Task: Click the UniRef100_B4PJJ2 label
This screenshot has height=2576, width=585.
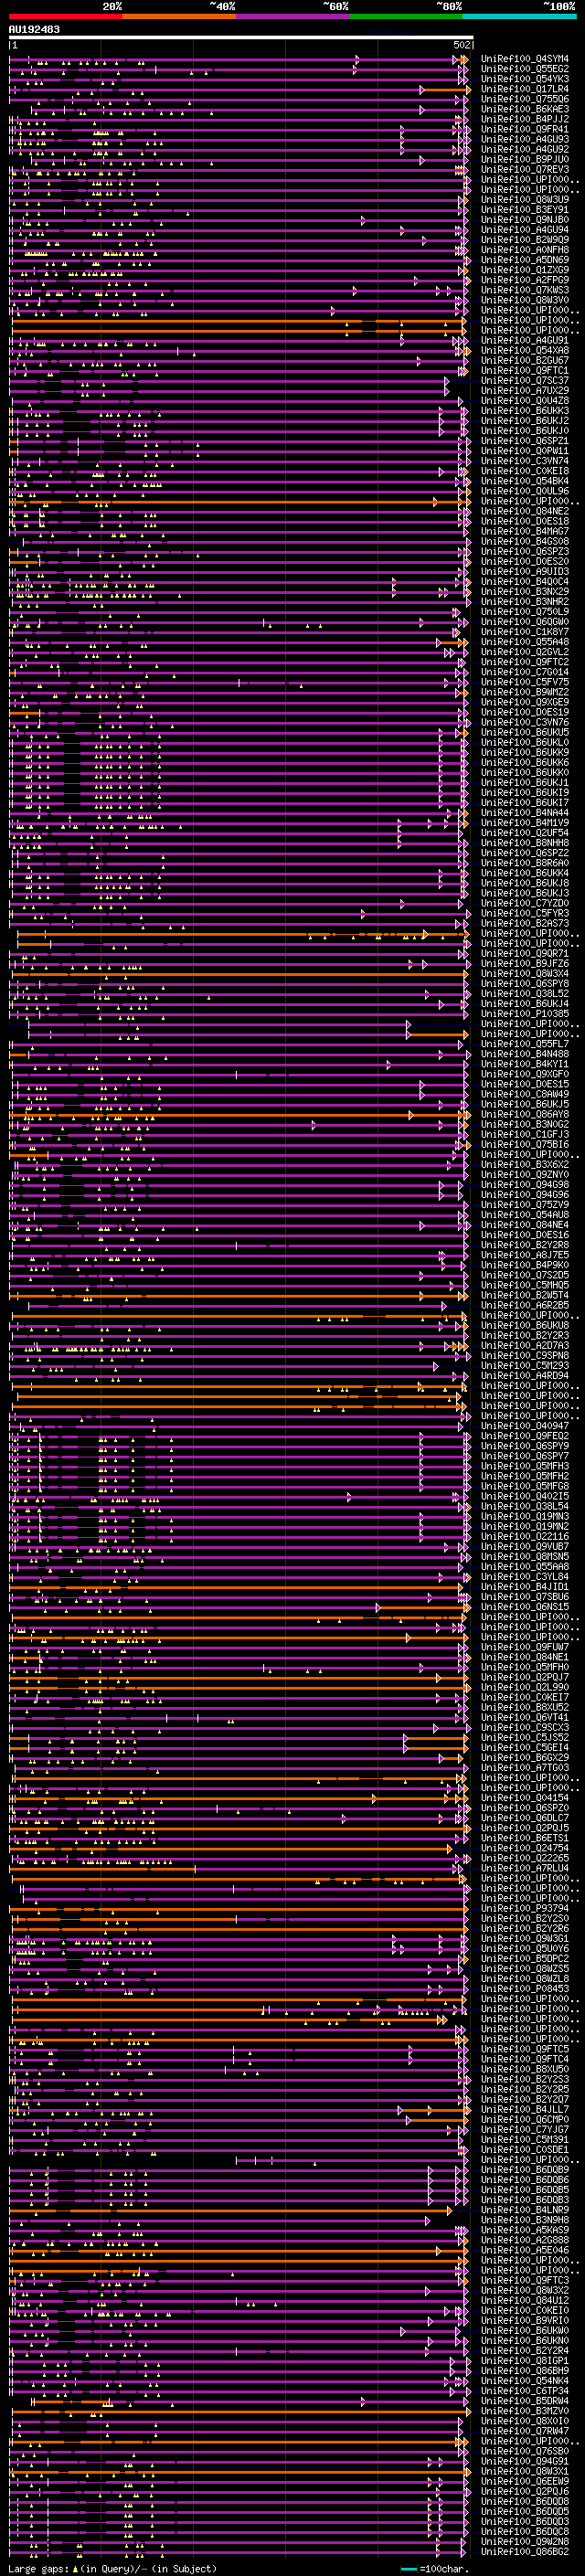Action: 525,119
